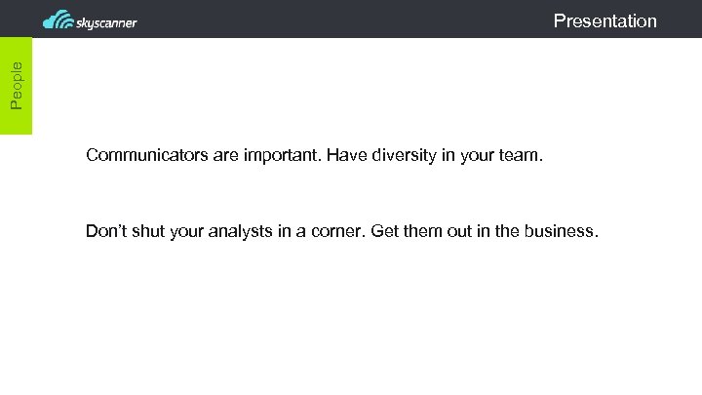702x395 pixels.
Task: Click the sentence "Don't shut your analysts in a corner."
Action: 225,231
